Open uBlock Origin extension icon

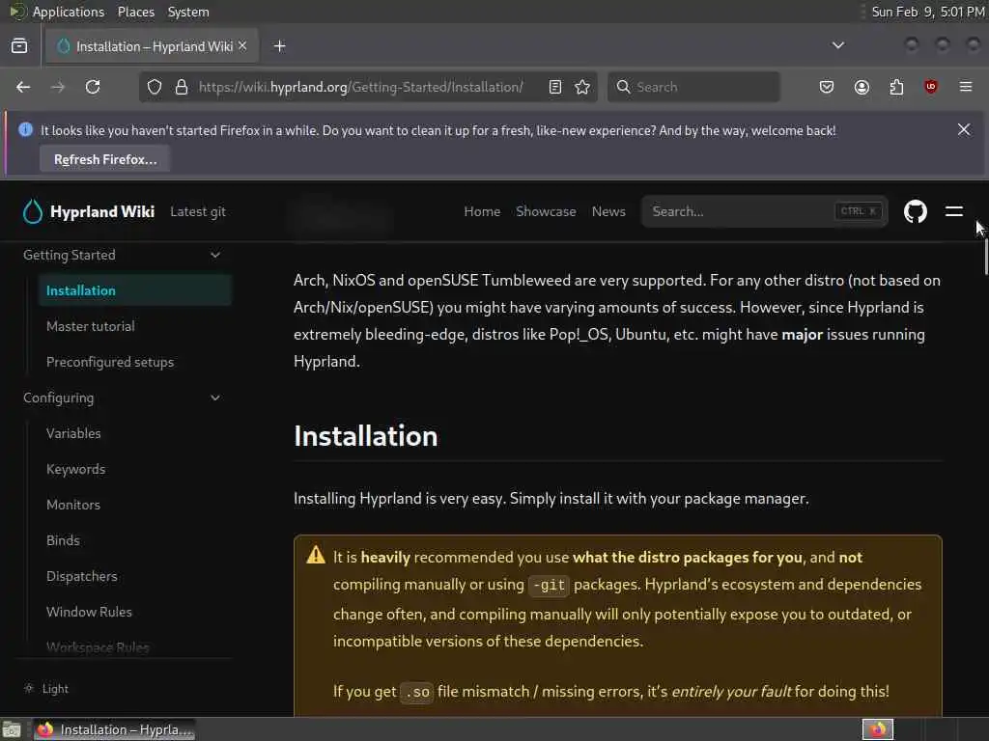click(930, 87)
